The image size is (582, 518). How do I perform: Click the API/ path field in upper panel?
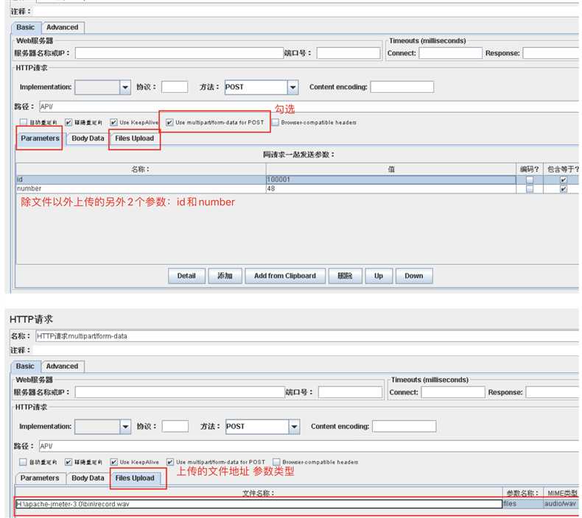(x=309, y=107)
